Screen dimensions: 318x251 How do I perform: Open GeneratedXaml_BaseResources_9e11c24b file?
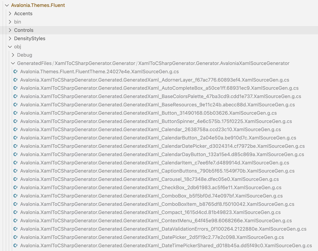pyautogui.click(x=157, y=105)
